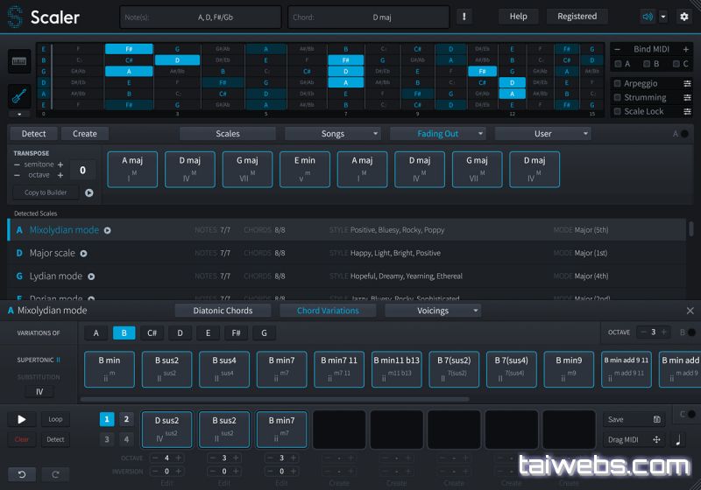Enable the Strumming checkbox
701x490 pixels.
click(x=618, y=97)
